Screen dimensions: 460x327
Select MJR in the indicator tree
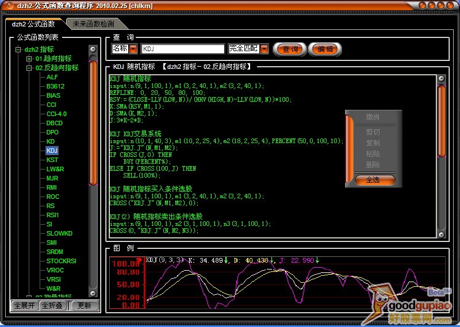pos(52,178)
